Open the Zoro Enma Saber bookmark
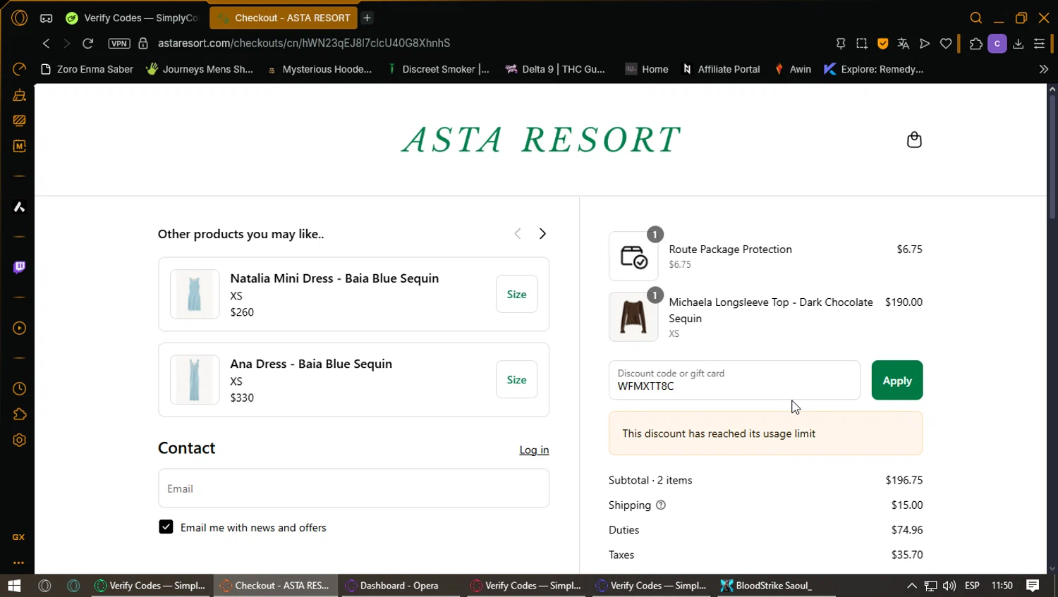1058x597 pixels. [87, 69]
